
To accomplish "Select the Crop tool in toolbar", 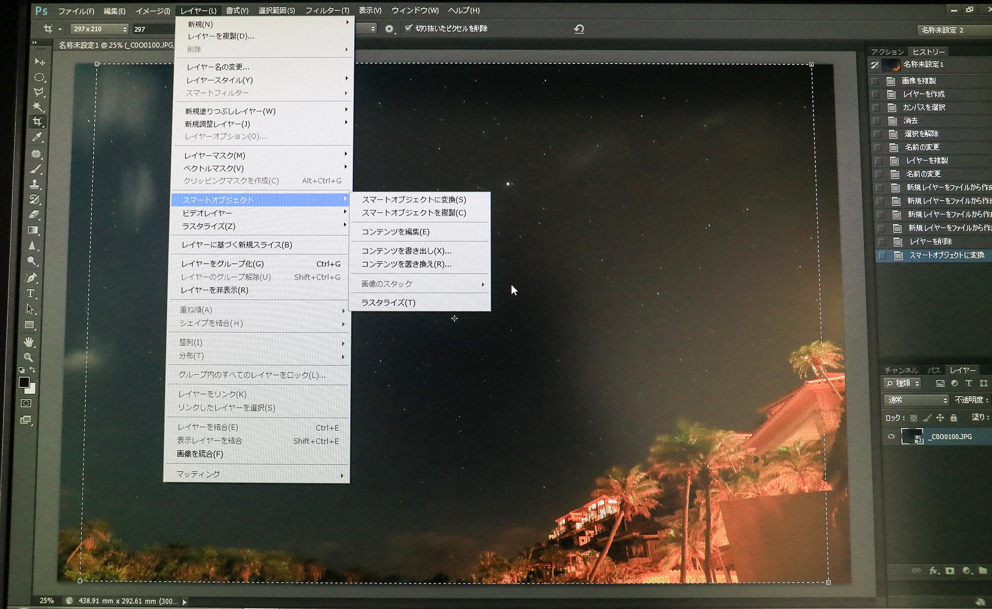I will pyautogui.click(x=38, y=121).
